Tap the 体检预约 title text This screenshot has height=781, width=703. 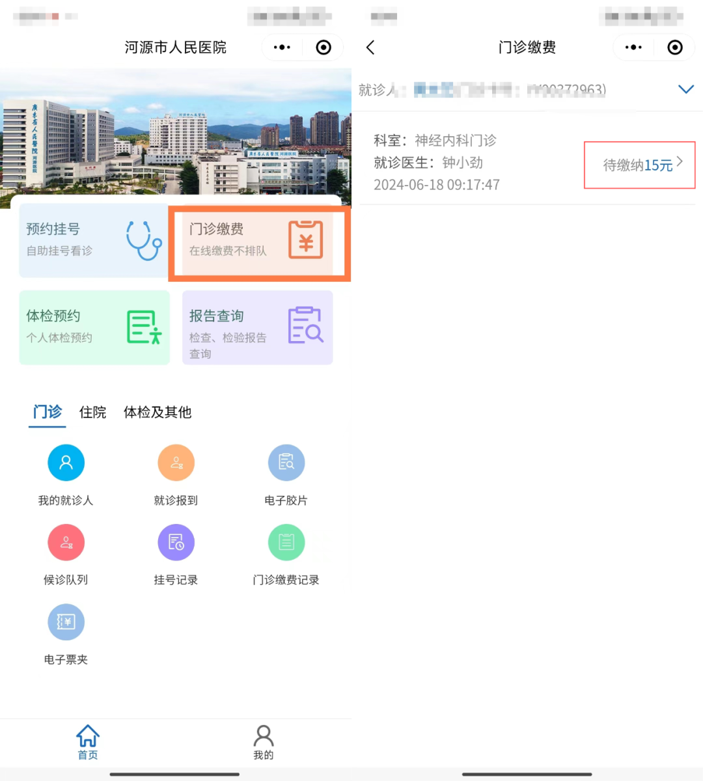pos(53,316)
